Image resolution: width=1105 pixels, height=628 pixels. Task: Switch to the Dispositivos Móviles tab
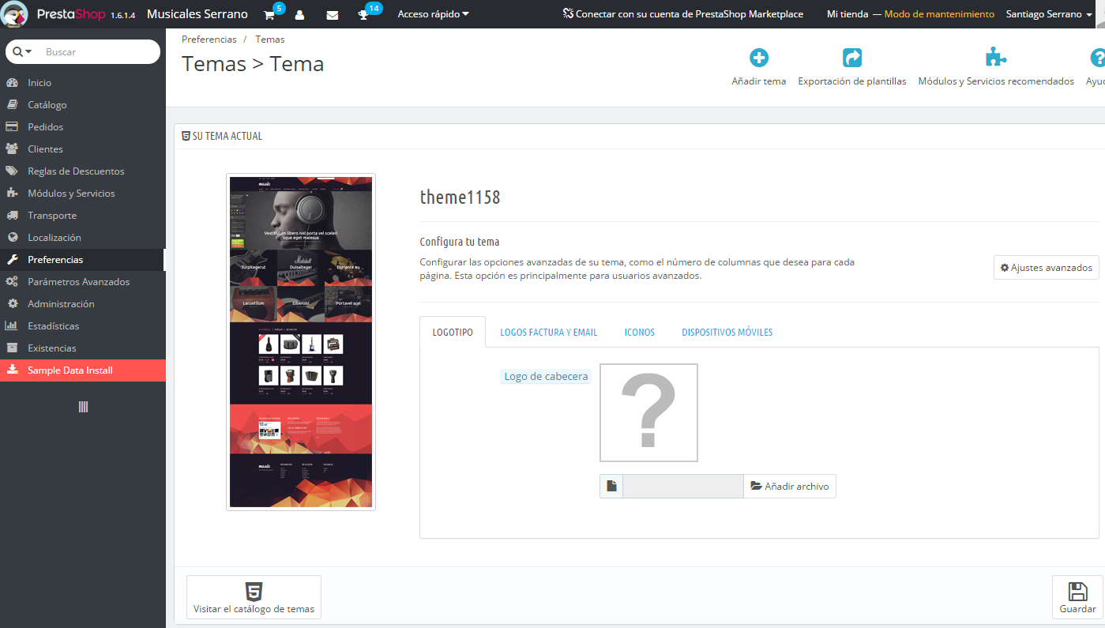point(727,333)
